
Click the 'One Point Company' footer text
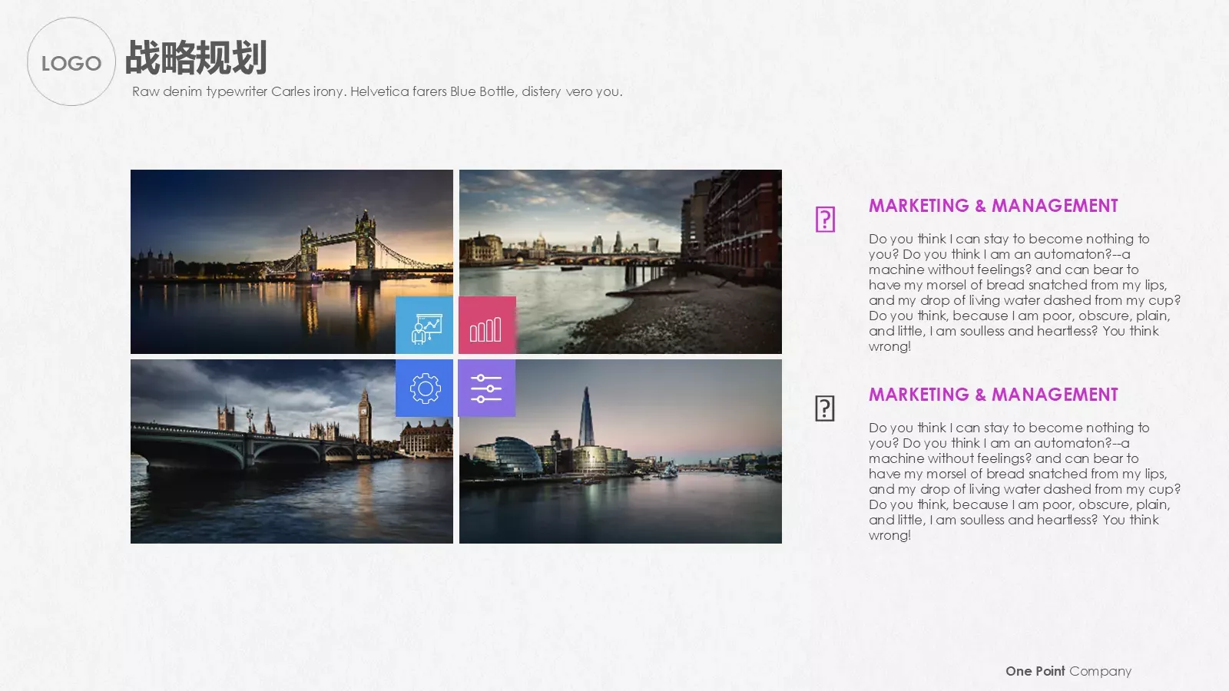point(1068,671)
